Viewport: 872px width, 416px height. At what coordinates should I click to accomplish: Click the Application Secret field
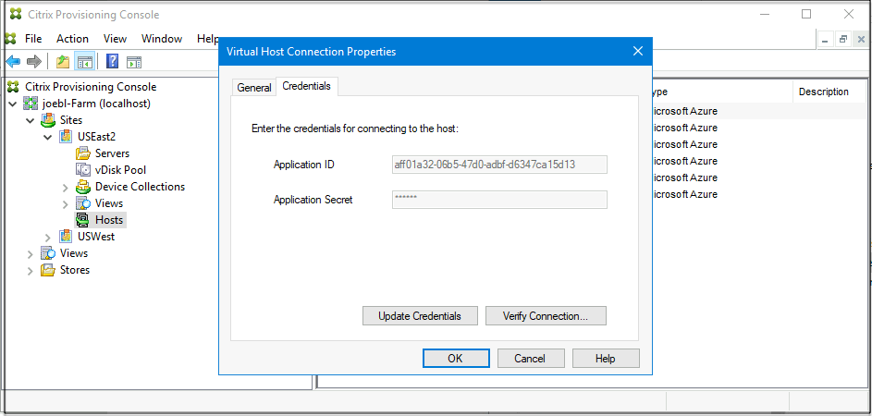click(499, 200)
